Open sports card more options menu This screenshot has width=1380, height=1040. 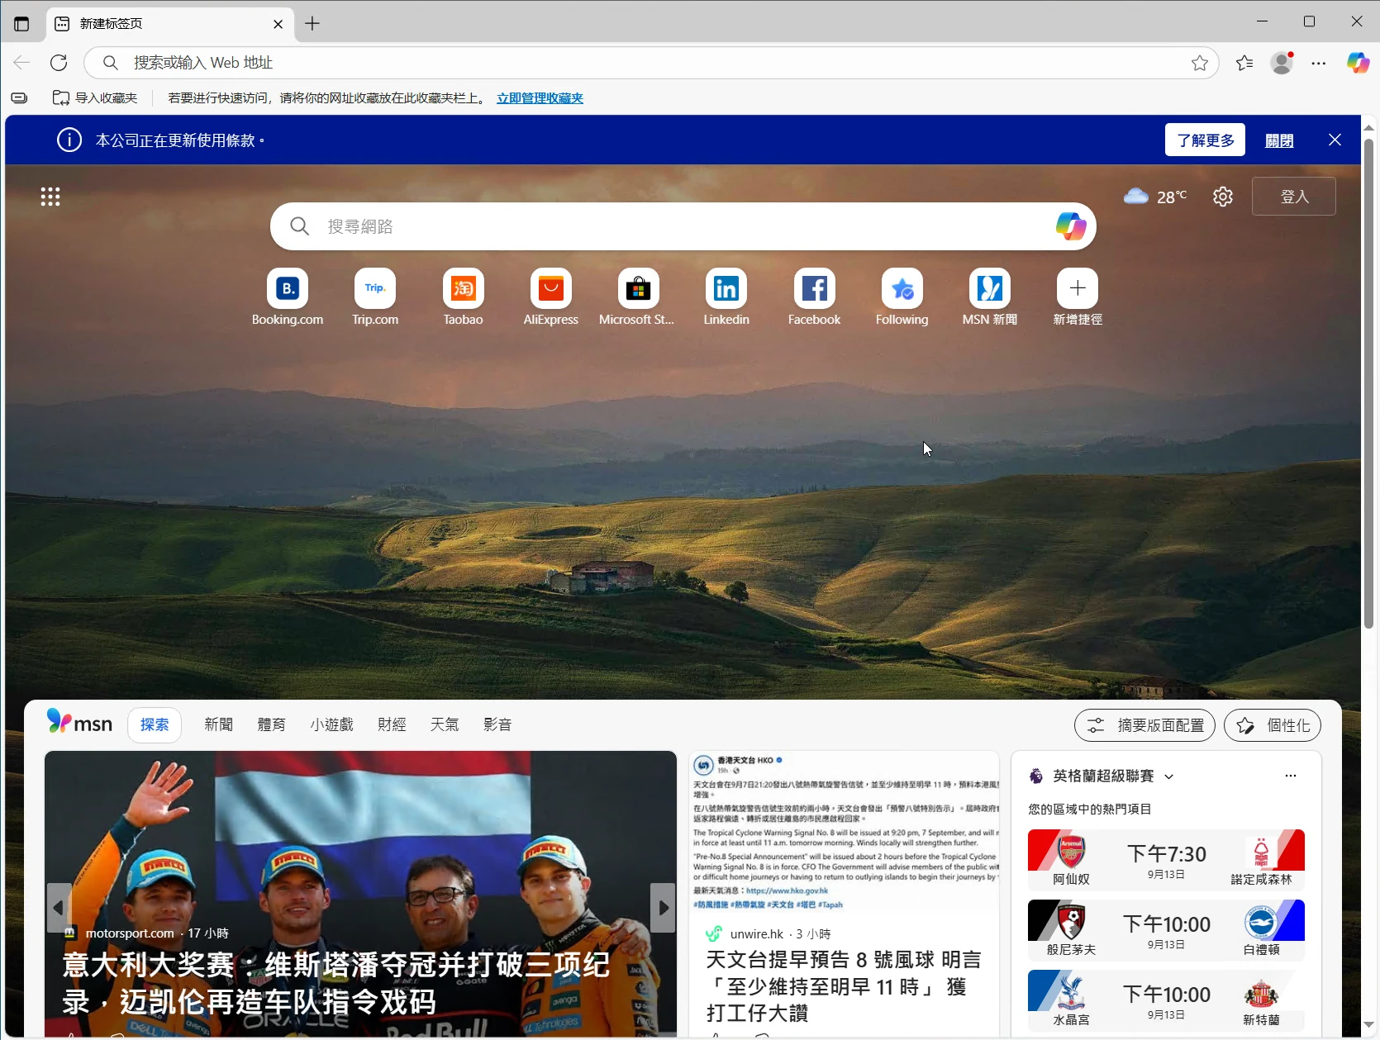point(1291,776)
